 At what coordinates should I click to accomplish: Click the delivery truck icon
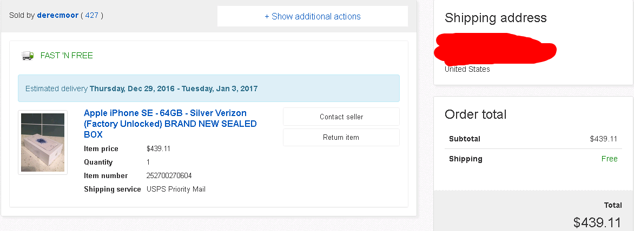[x=28, y=56]
